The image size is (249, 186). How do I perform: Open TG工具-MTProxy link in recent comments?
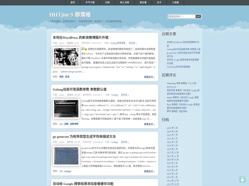coord(182,85)
